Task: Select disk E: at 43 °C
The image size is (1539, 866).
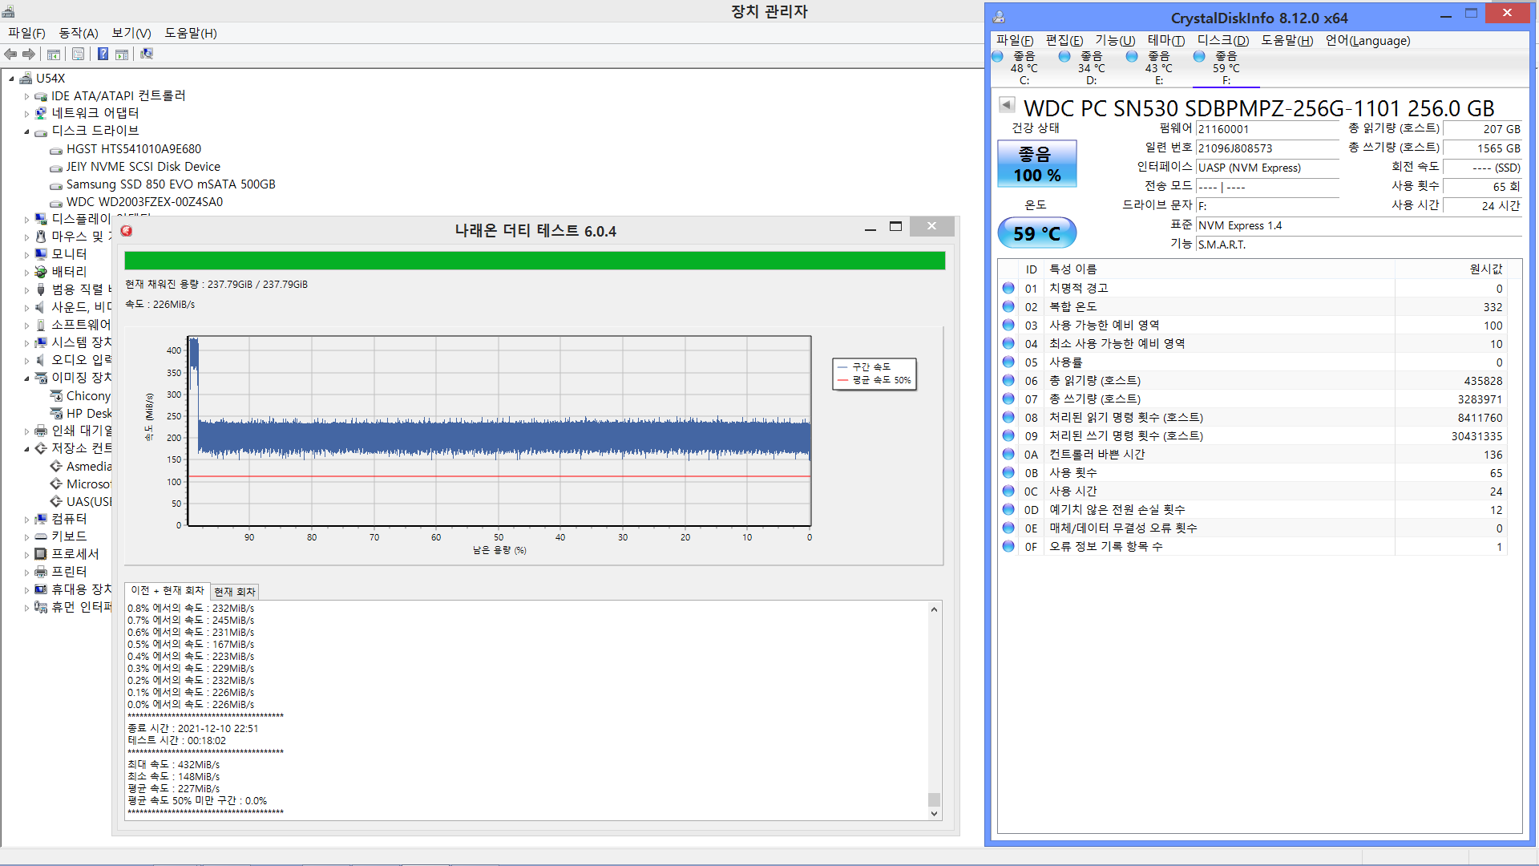Action: 1159,68
